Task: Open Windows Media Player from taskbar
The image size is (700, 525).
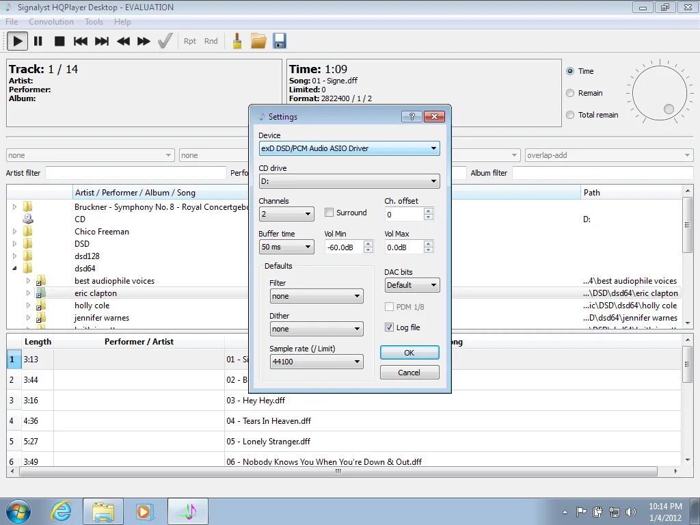Action: click(144, 511)
